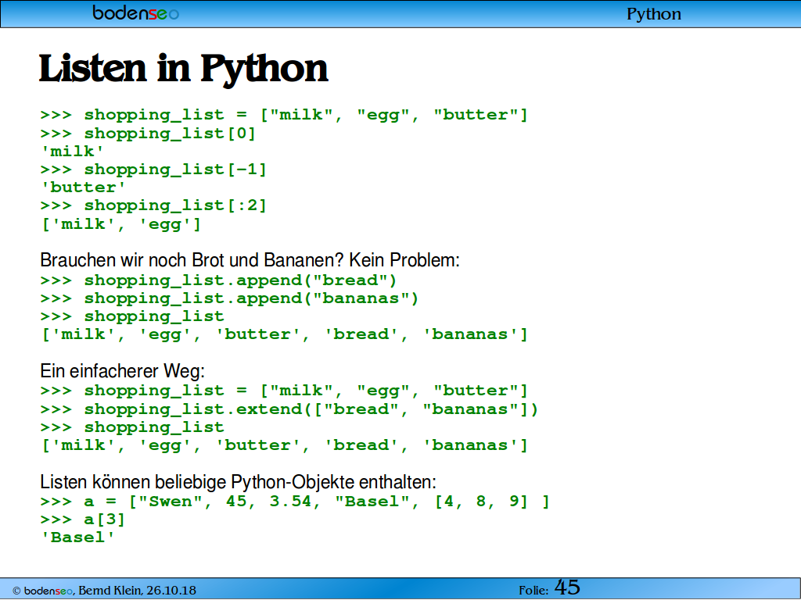This screenshot has height=600, width=801.
Task: Click 'Listen können beliebige Python-Objekte enthalten:'
Action: coord(239,481)
